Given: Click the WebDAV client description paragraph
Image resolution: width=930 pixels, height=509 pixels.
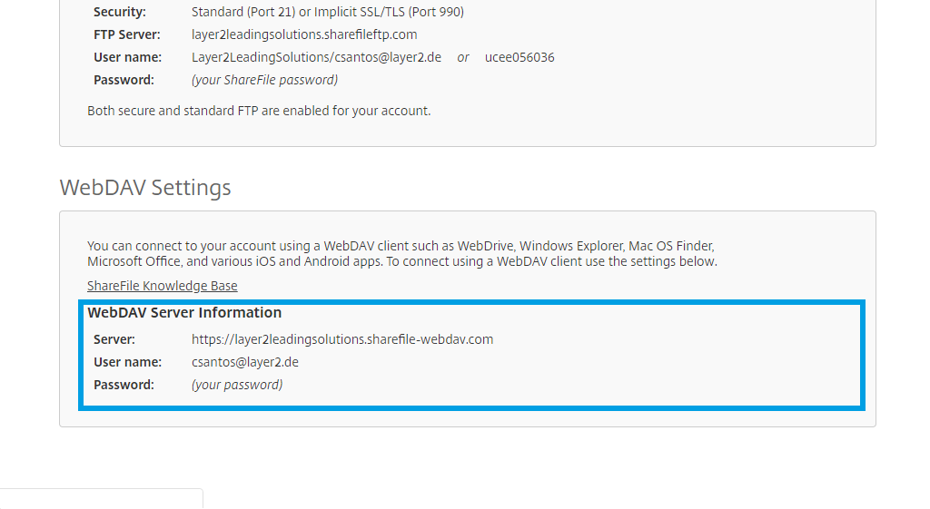Looking at the screenshot, I should (401, 254).
